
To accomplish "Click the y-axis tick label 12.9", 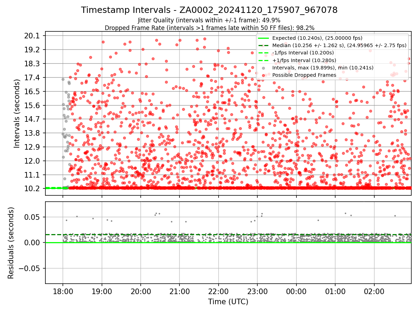I will 33,147.
